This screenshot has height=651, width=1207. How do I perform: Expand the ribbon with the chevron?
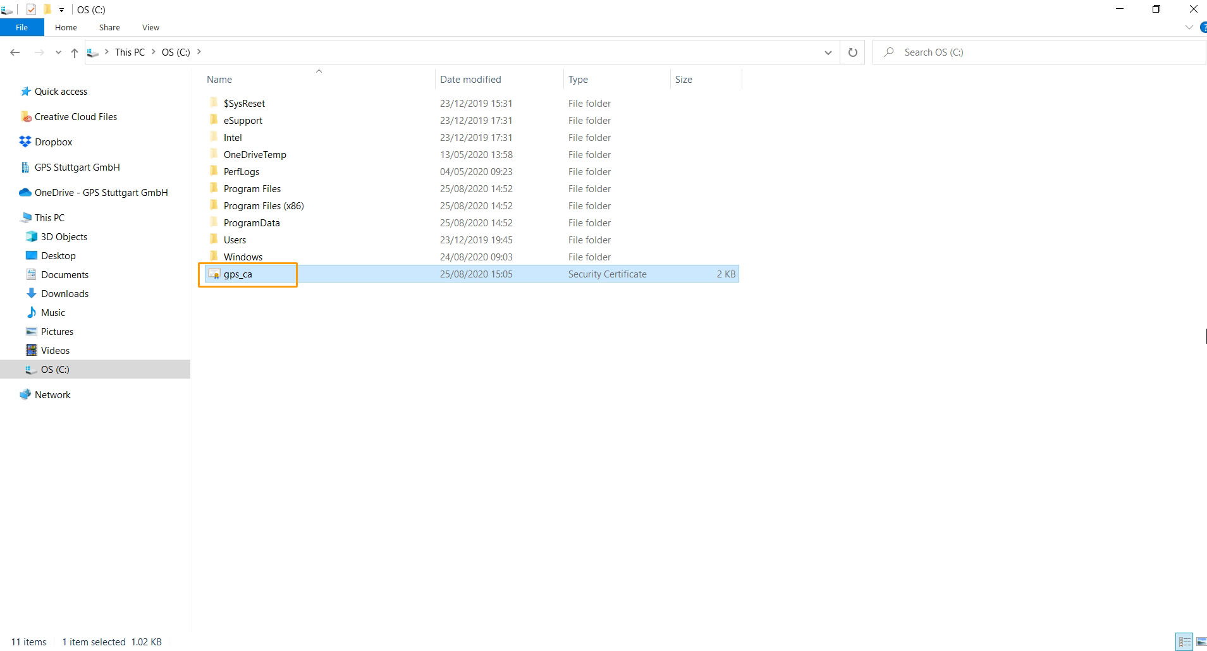[x=1189, y=28]
